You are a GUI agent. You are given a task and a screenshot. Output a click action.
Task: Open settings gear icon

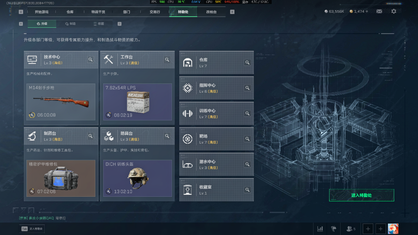point(394,12)
